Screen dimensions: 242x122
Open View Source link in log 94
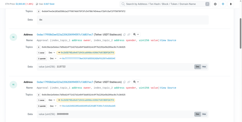(x=168, y=40)
